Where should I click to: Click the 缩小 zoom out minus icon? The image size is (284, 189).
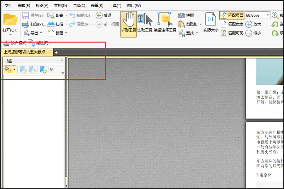click(249, 33)
